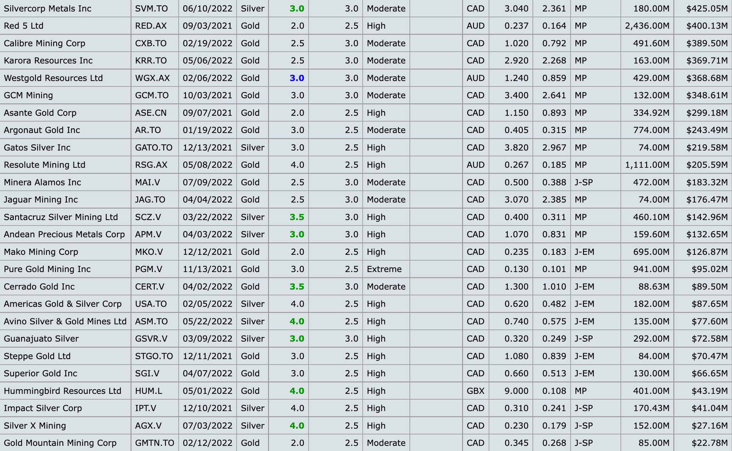Select Resolute Mining shares 1,111.00M
Viewport: 732px width, 451px height.
click(647, 165)
